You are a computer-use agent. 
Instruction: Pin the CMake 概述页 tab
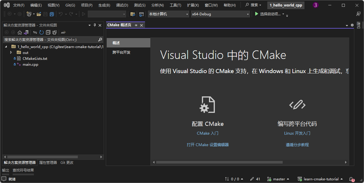[136, 25]
